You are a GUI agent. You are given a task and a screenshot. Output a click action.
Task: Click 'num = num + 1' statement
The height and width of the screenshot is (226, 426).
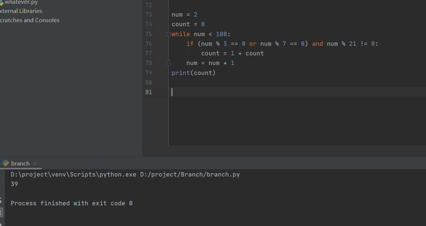(x=210, y=63)
